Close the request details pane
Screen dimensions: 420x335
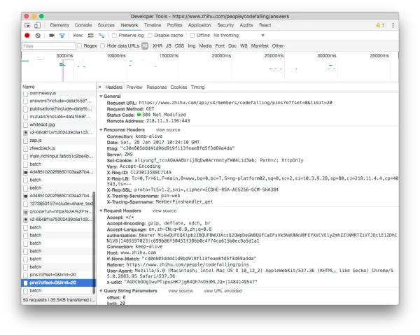[99, 87]
